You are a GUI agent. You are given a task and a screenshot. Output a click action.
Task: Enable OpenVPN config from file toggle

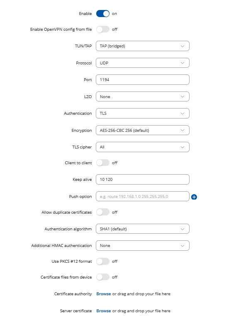pyautogui.click(x=103, y=30)
